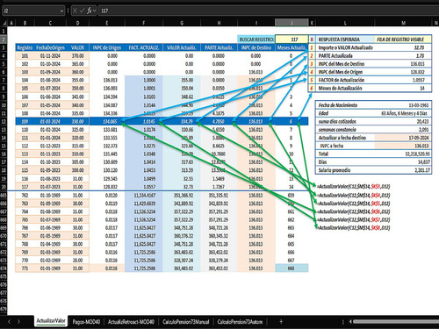
Task: Click the PARTE Actualizada label cell
Action: coord(345,56)
